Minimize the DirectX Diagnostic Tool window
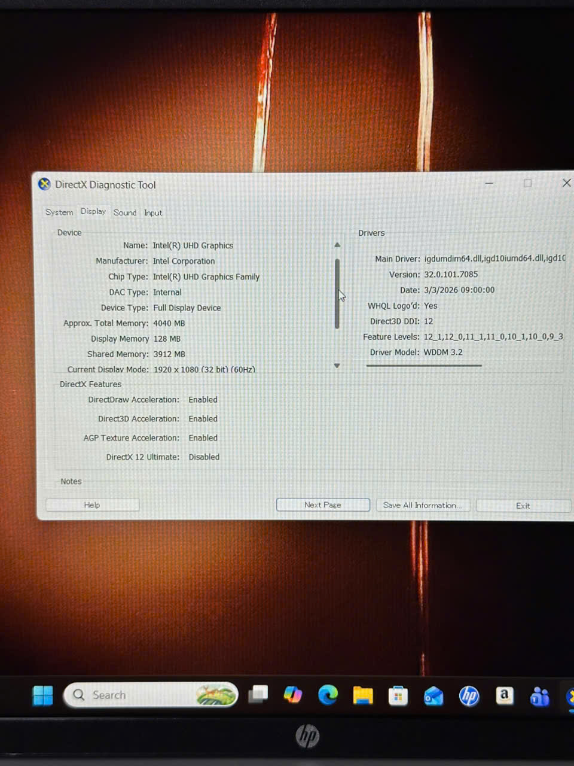Image resolution: width=574 pixels, height=766 pixels. tap(489, 183)
